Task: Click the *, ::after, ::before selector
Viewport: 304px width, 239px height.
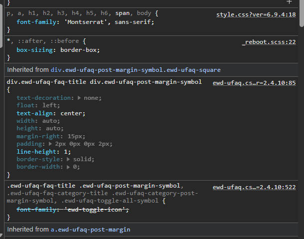Action: coord(43,41)
